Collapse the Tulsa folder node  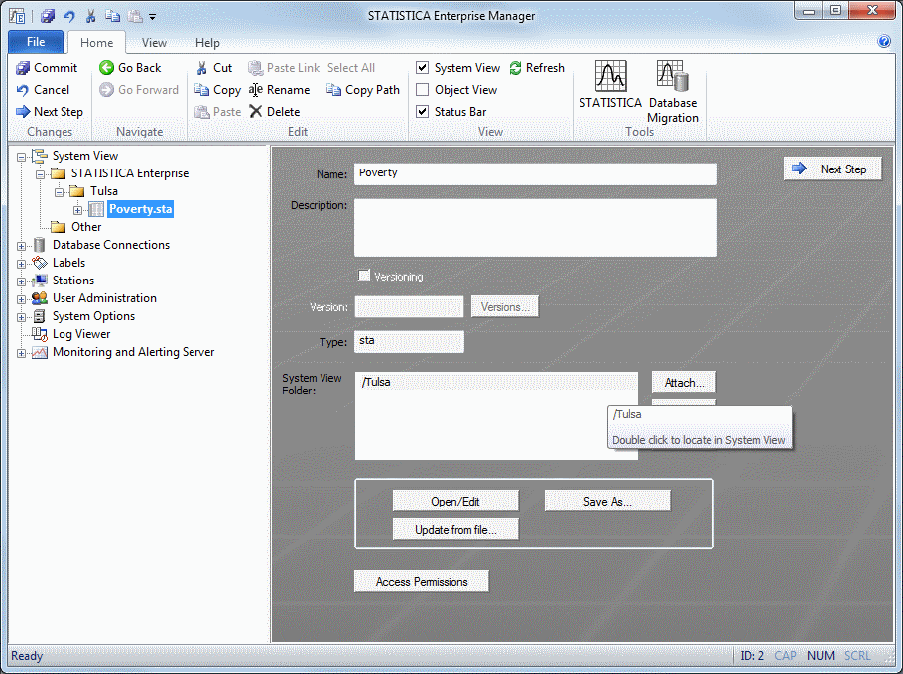(61, 191)
